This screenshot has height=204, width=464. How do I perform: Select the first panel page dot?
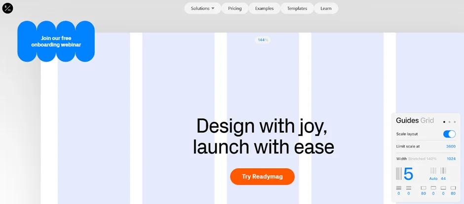[x=444, y=122]
